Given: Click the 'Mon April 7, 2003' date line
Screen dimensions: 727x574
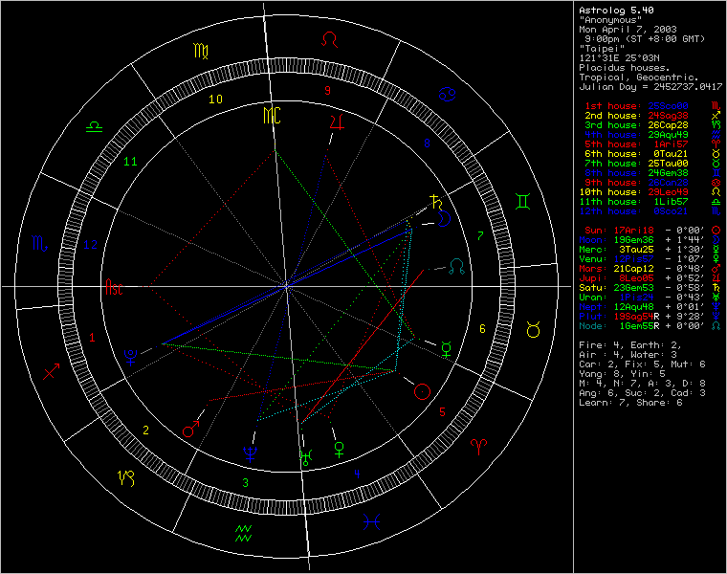Looking at the screenshot, I should coord(628,30).
